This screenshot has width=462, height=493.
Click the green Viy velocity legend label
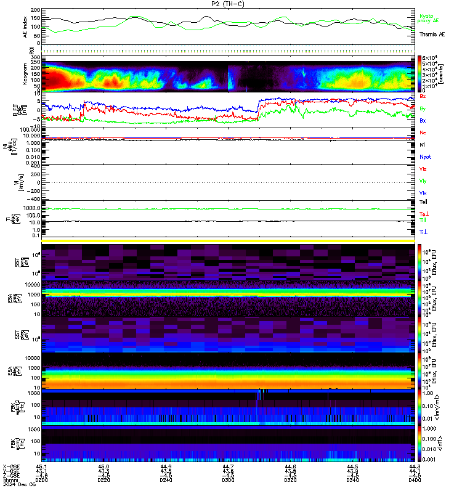(423, 181)
